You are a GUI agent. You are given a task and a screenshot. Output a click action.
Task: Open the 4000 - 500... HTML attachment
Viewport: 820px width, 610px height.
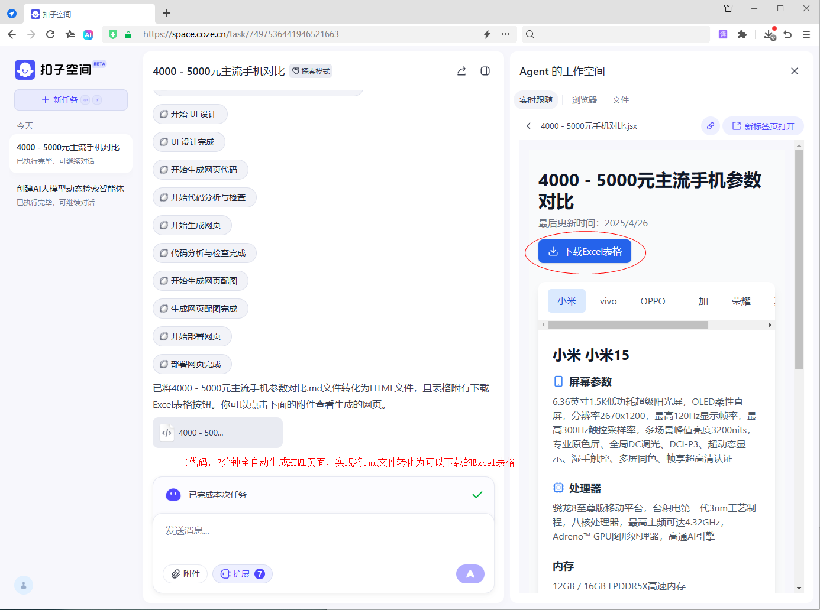click(218, 433)
